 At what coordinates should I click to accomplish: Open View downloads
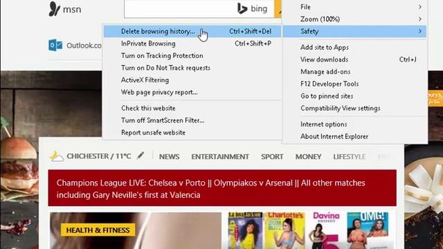[354, 59]
